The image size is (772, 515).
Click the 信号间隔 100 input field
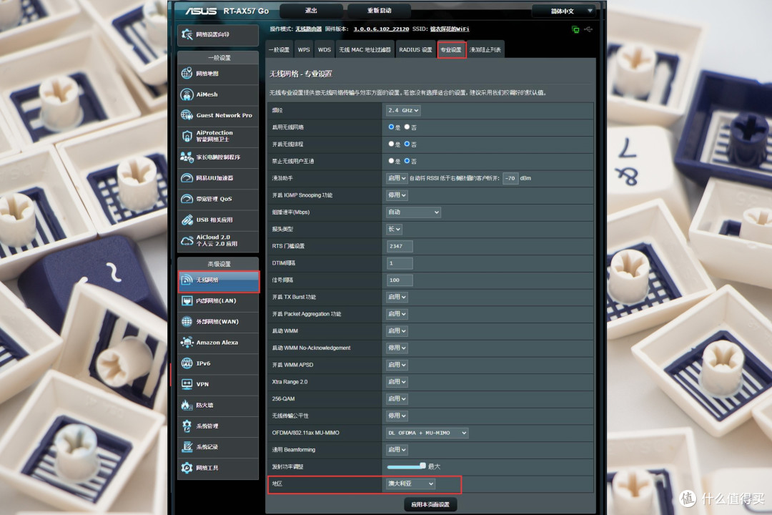(400, 280)
